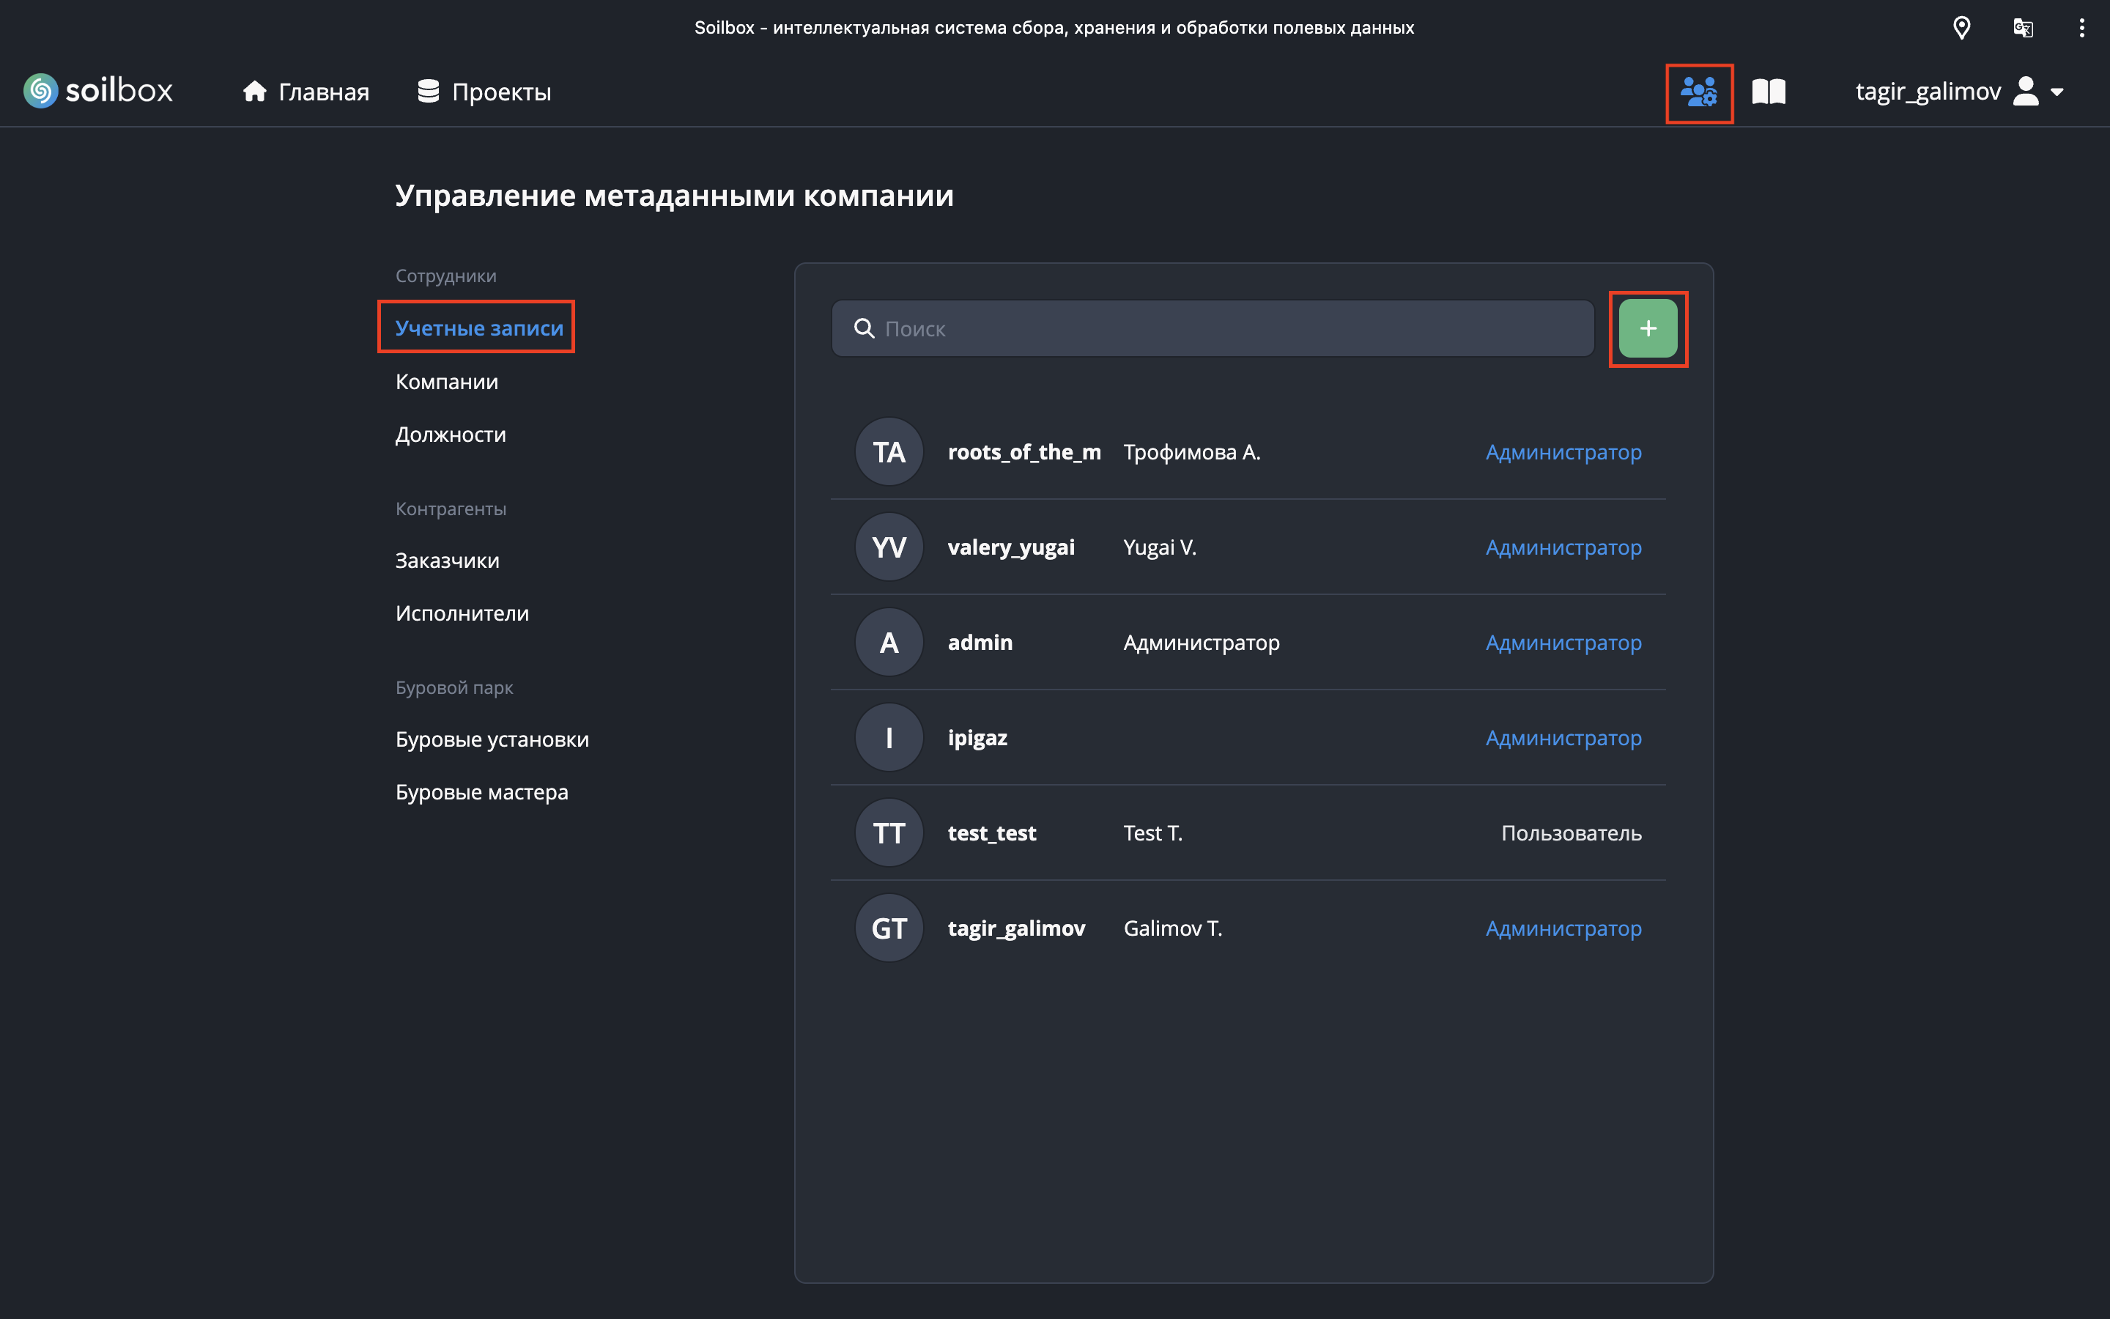Open the three-dot browser menu
2110x1319 pixels.
[x=2081, y=28]
